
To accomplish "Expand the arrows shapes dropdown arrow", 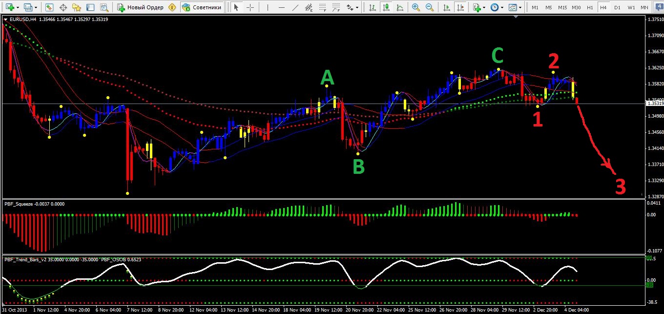I will coord(358,7).
